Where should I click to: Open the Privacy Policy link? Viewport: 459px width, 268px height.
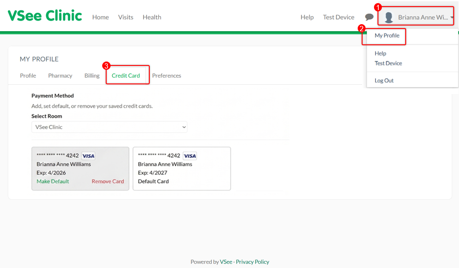click(x=252, y=262)
